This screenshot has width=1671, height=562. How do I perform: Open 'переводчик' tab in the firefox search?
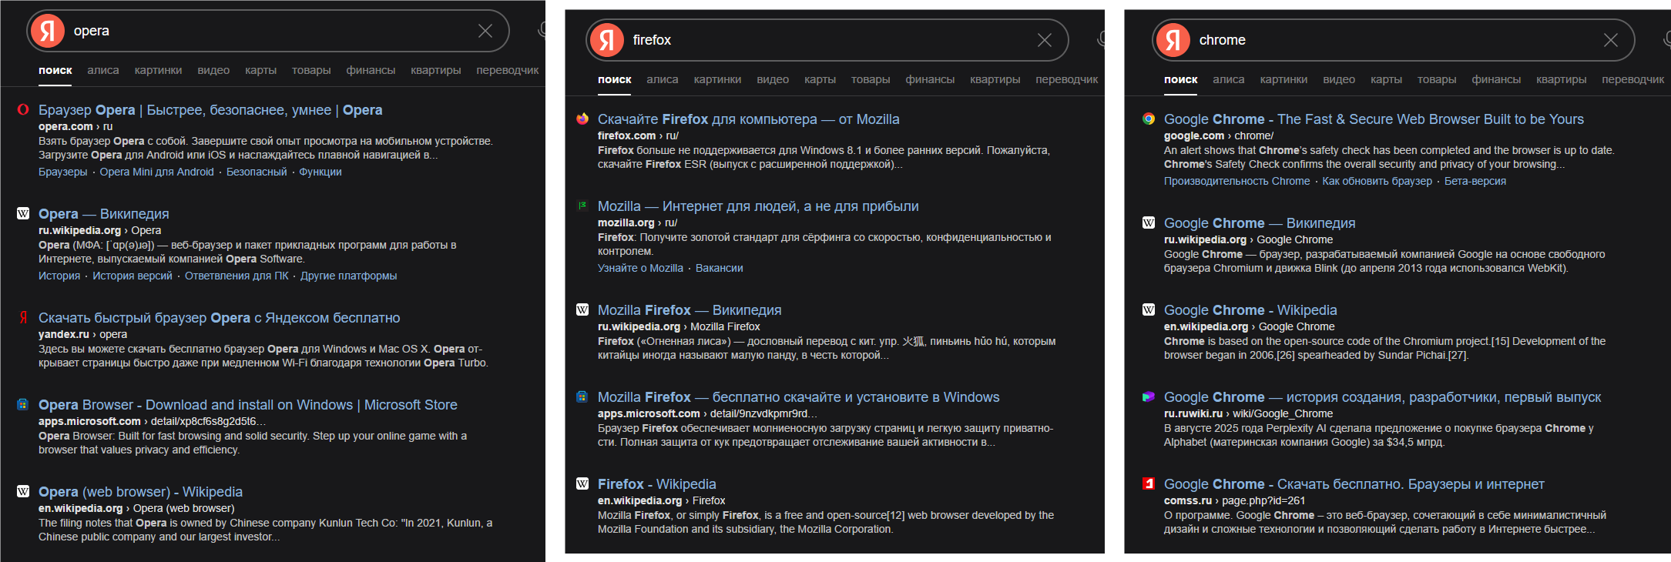click(x=1067, y=79)
